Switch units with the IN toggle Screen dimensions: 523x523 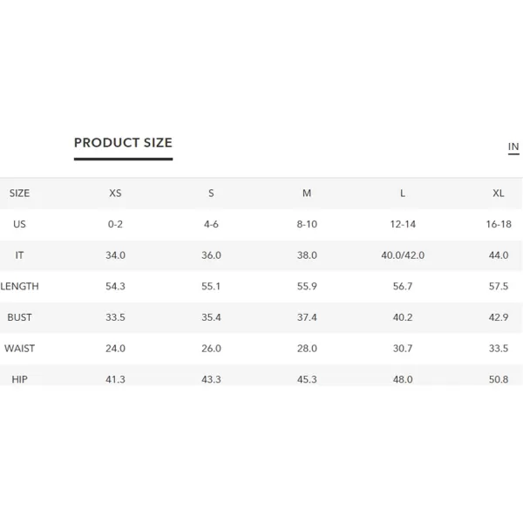click(513, 146)
